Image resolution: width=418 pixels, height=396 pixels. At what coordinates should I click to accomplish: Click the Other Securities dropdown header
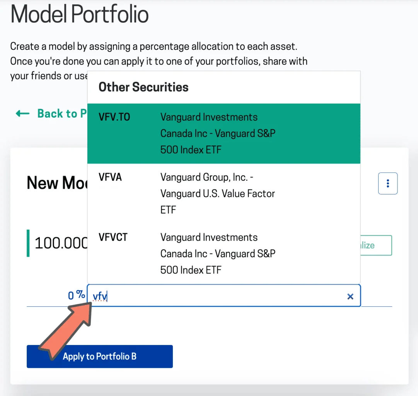(143, 87)
